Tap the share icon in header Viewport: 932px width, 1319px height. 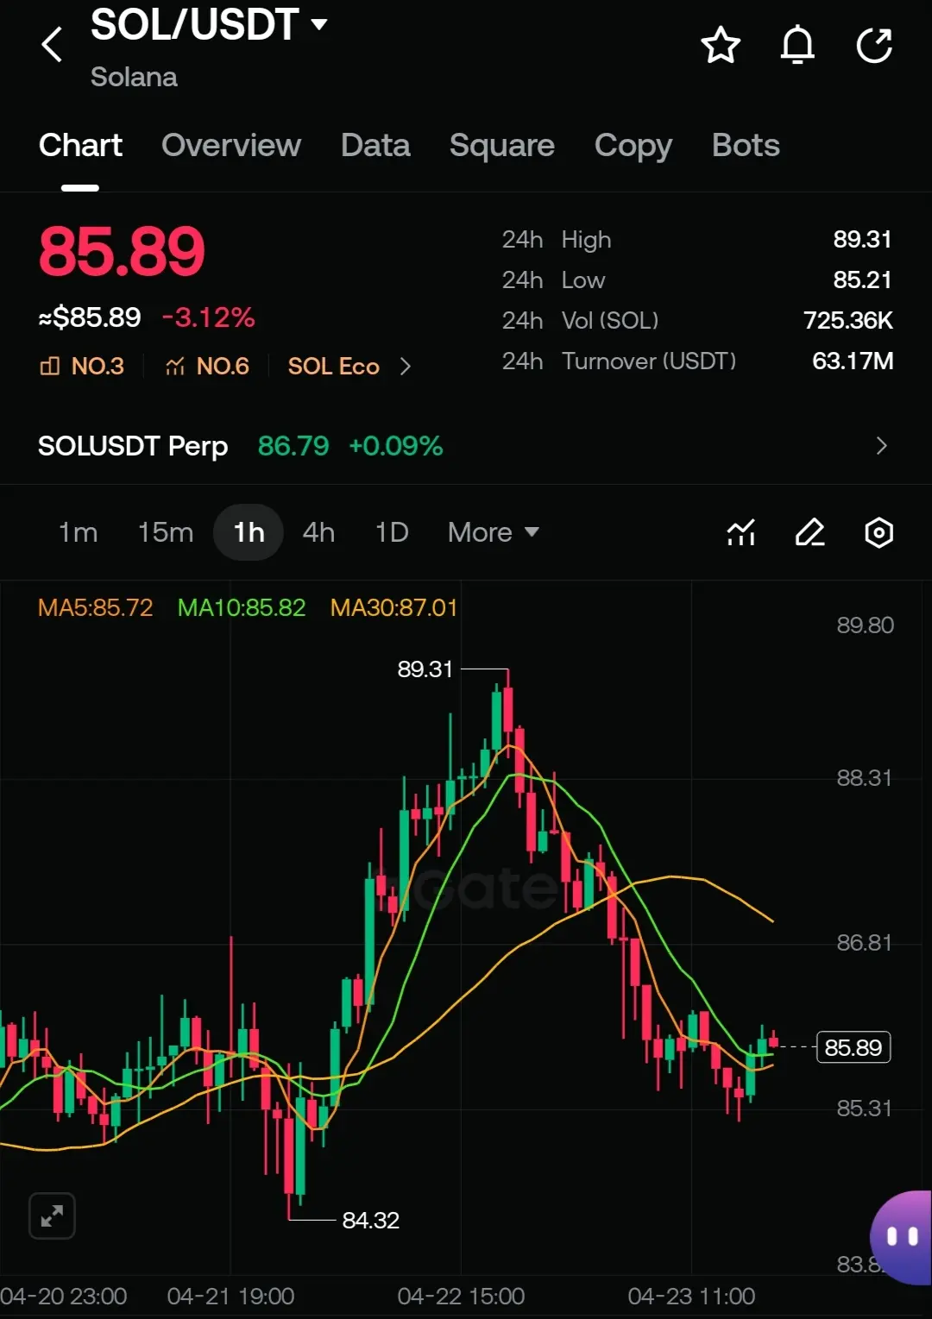(x=874, y=45)
